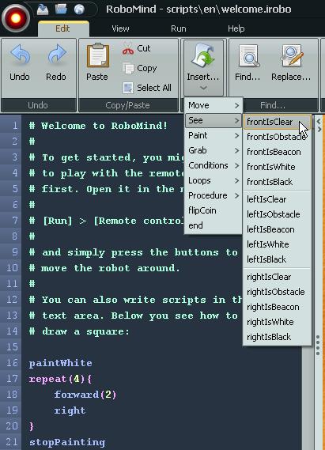Click the forward(2) code line
This screenshot has width=325, height=450.
click(85, 395)
